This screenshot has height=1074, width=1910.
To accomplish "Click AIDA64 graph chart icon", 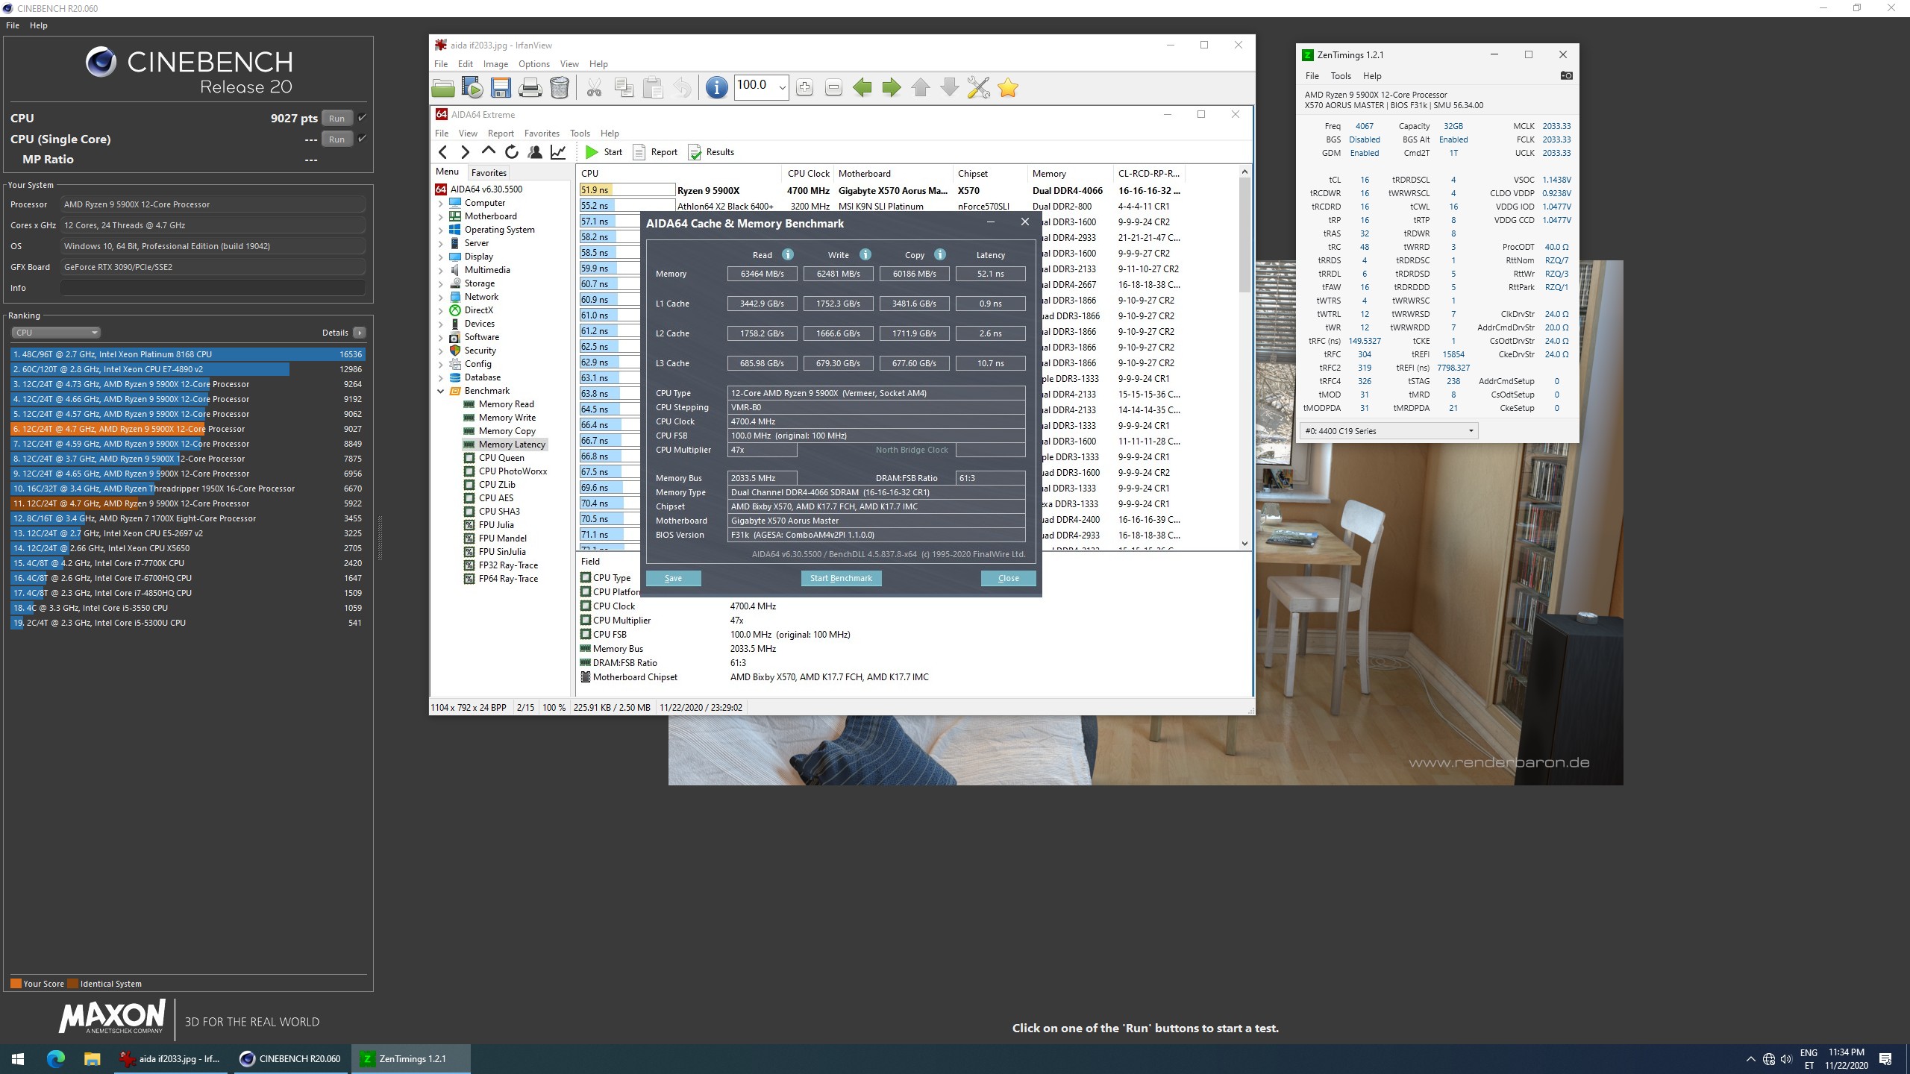I will (x=558, y=152).
